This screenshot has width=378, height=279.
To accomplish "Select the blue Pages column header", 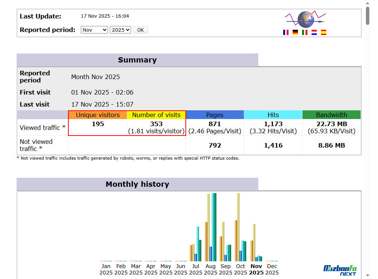I will (x=214, y=115).
